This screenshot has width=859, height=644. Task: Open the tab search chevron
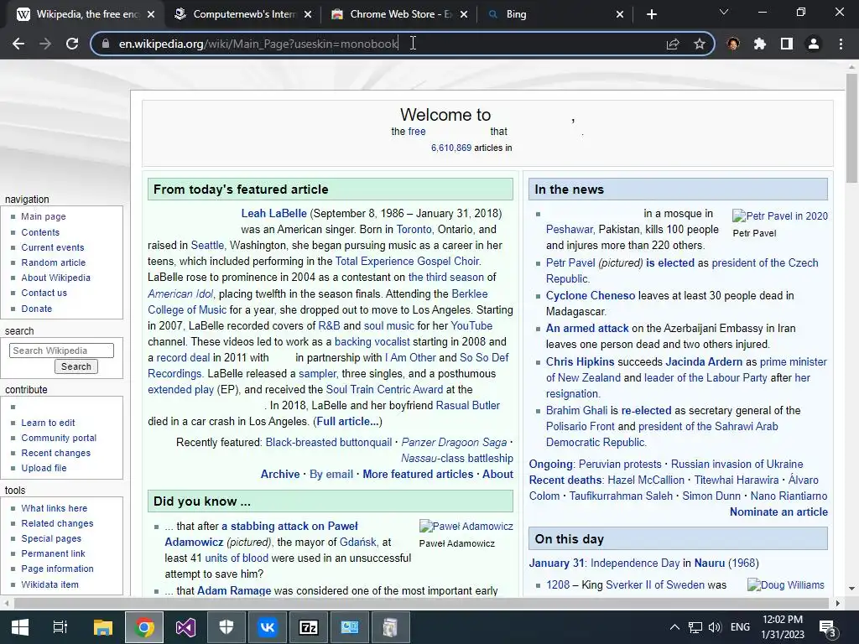click(x=724, y=12)
